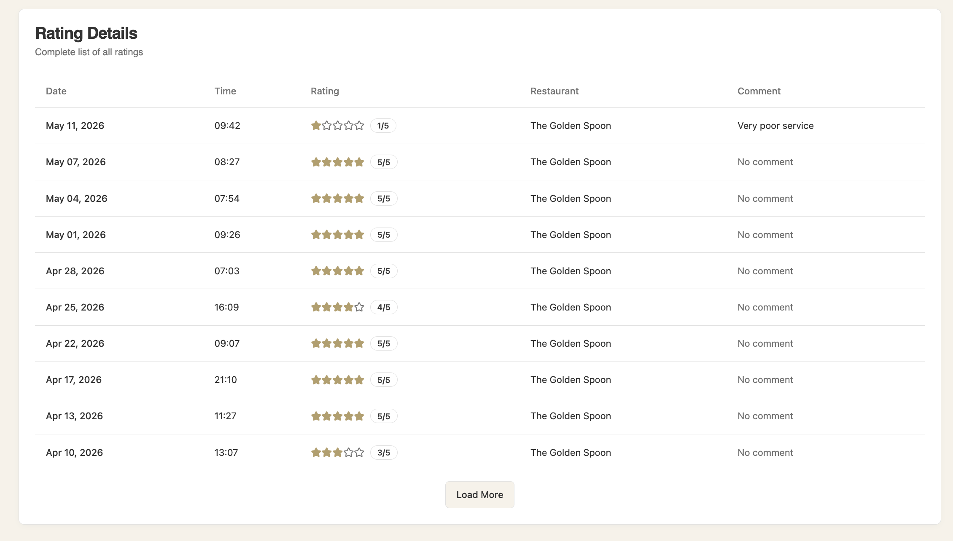Click 'No comment' in the Apr 10 row
The image size is (953, 541).
pos(765,453)
